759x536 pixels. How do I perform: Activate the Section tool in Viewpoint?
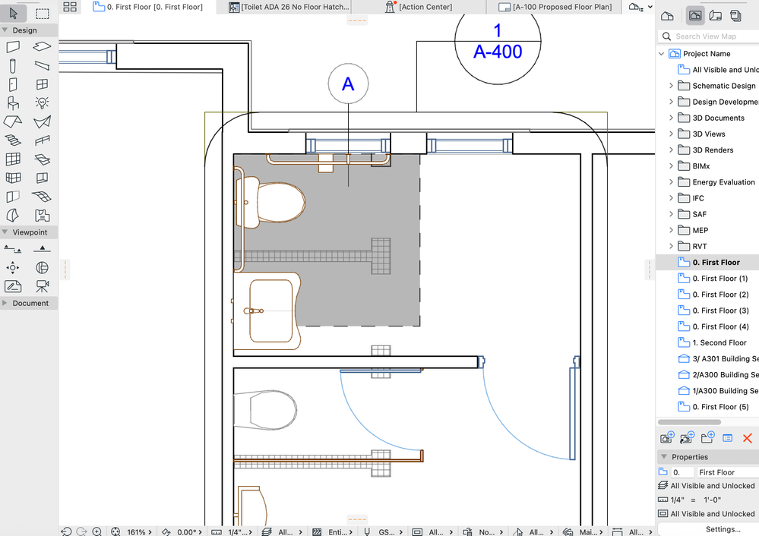[x=13, y=249]
